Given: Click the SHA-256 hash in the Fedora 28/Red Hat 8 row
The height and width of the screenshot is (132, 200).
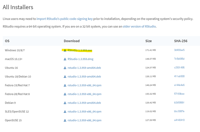Looking at the screenshot, I should coord(179,94).
